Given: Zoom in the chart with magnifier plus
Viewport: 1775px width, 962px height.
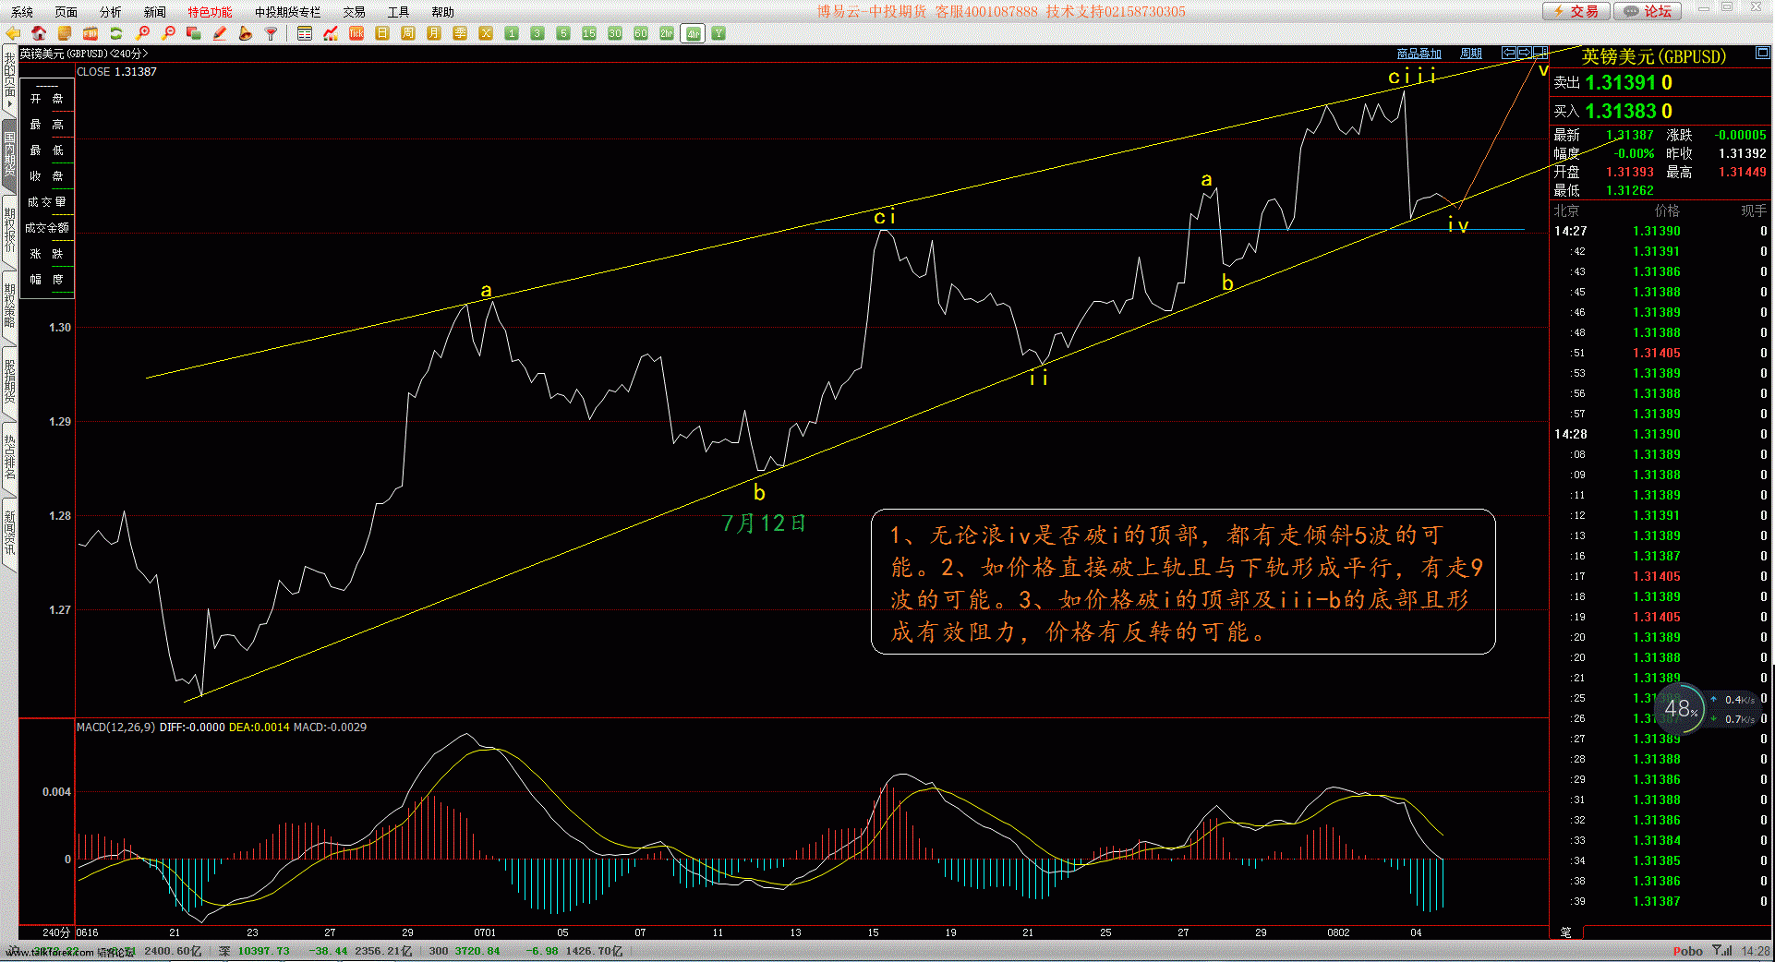Looking at the screenshot, I should click(x=142, y=33).
